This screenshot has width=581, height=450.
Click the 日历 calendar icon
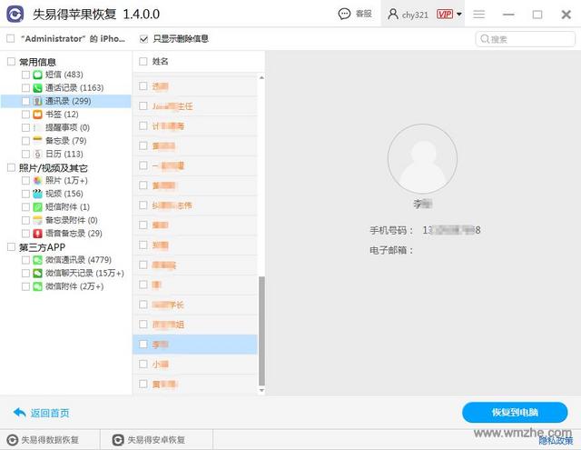(38, 154)
